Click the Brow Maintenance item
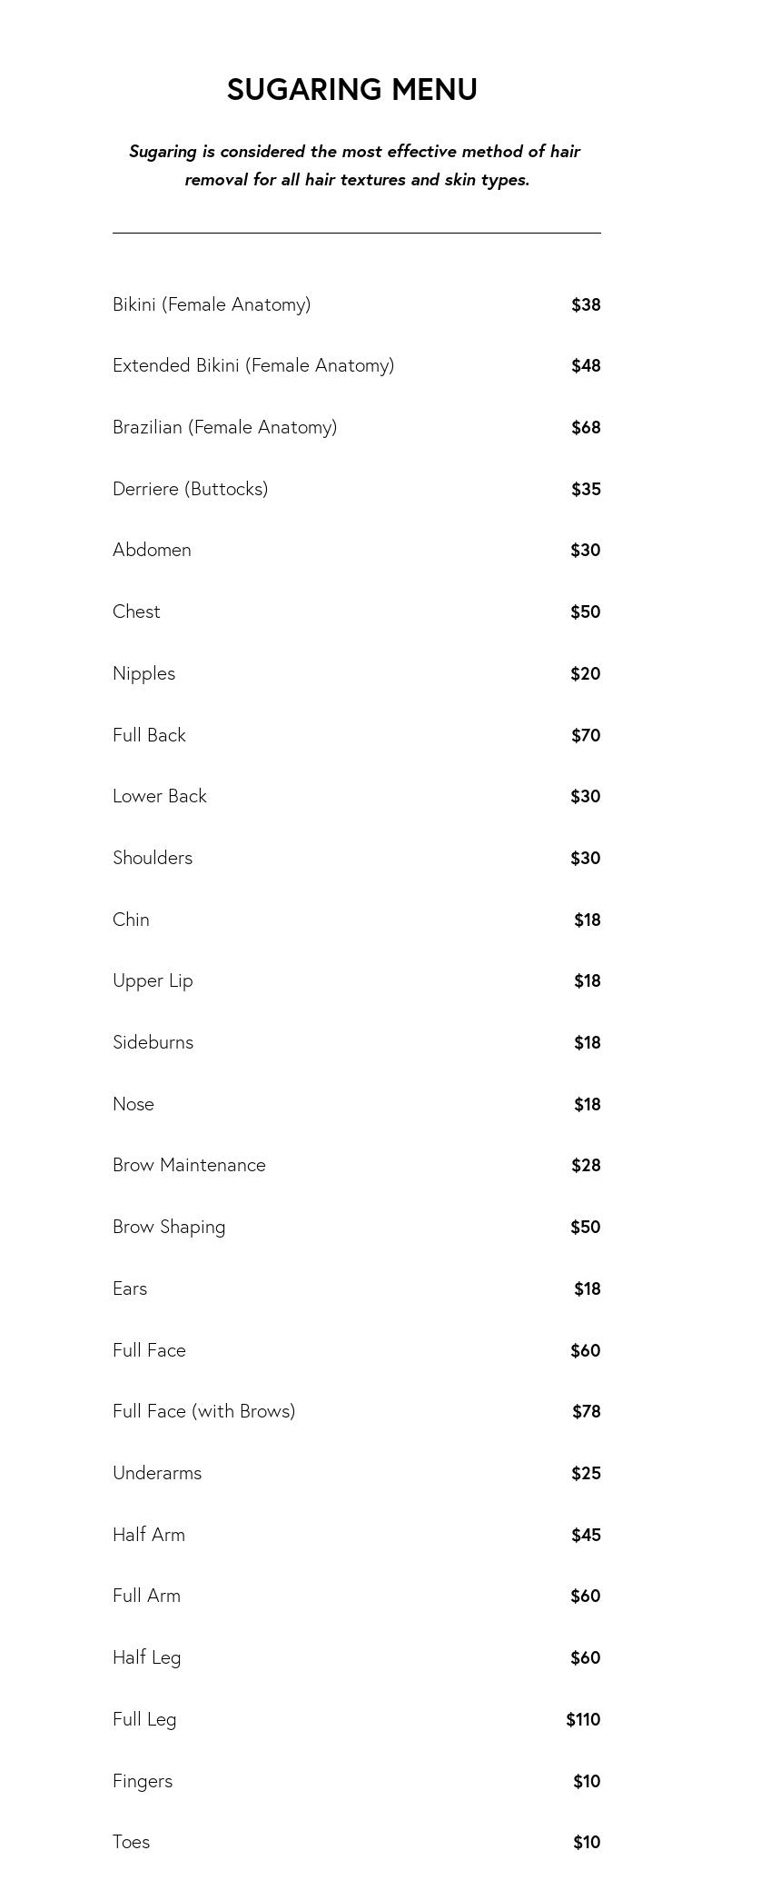The height and width of the screenshot is (1890, 761). tap(189, 1165)
